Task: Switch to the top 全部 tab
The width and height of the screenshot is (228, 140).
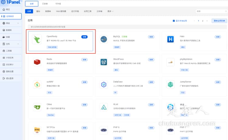Action: tap(32, 4)
